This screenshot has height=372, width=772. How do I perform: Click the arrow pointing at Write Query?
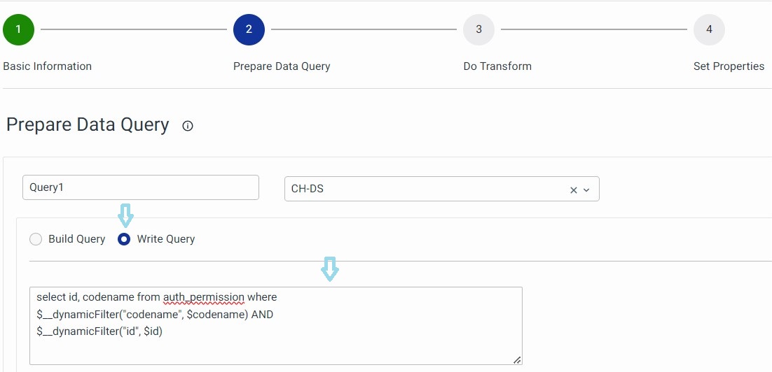[125, 215]
